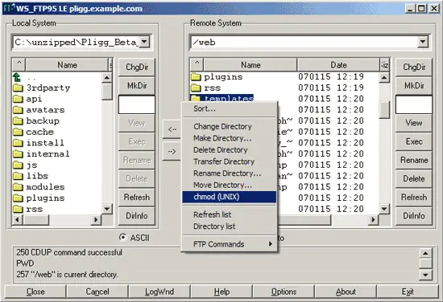Open the remote /web path dropdown
Image resolution: width=443 pixels, height=302 pixels.
(x=422, y=42)
